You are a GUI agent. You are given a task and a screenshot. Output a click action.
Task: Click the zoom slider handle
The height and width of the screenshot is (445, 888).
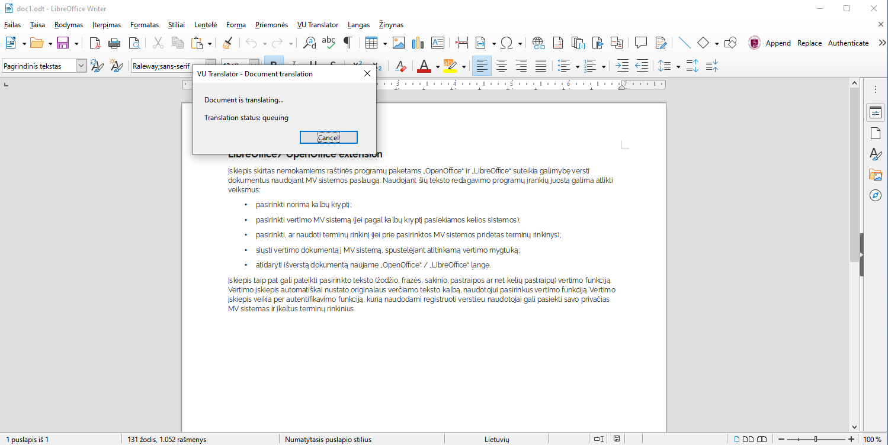tap(816, 439)
